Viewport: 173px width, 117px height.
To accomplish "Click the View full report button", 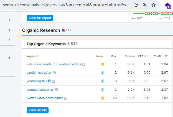I will click(40, 18).
